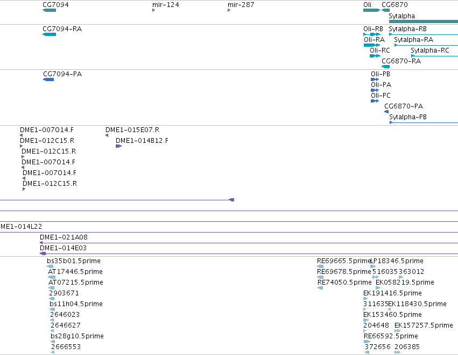The height and width of the screenshot is (355, 458).
Task: Click the 2646627 EST label
Action: [66, 325]
